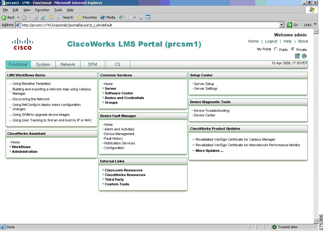This screenshot has height=231, width=324.
Task: Click the green Go arrow button
Action: click(x=289, y=25)
